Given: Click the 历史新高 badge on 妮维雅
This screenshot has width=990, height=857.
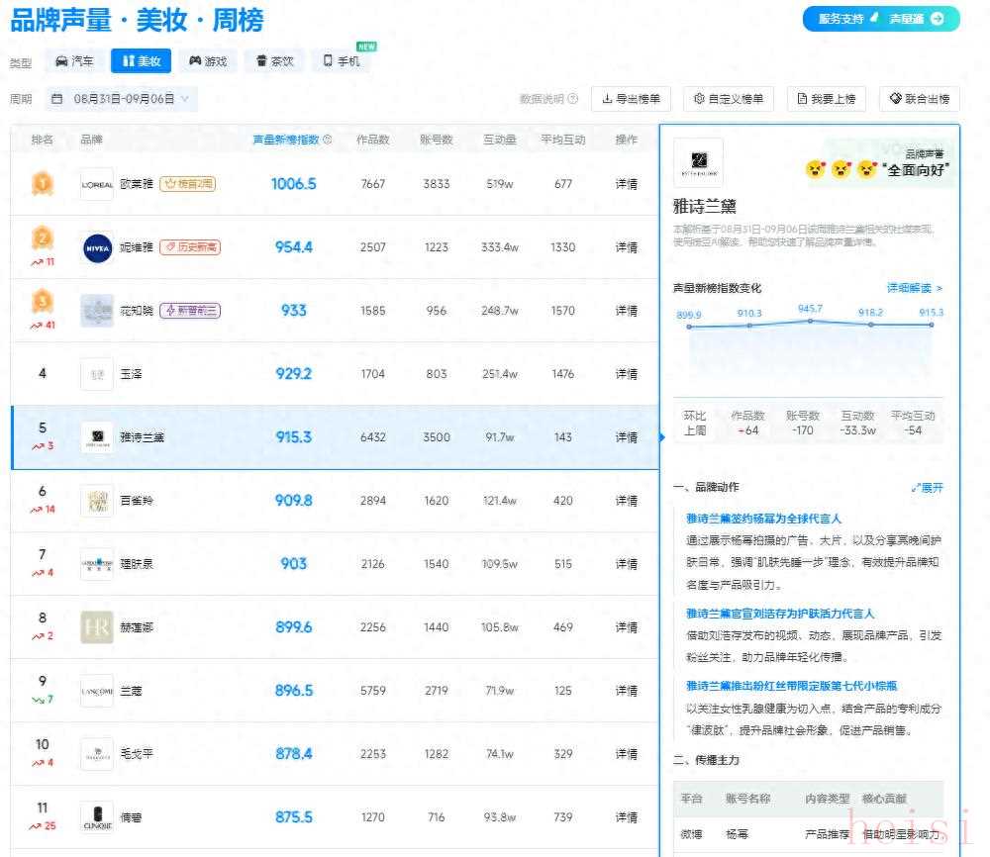Looking at the screenshot, I should point(190,247).
